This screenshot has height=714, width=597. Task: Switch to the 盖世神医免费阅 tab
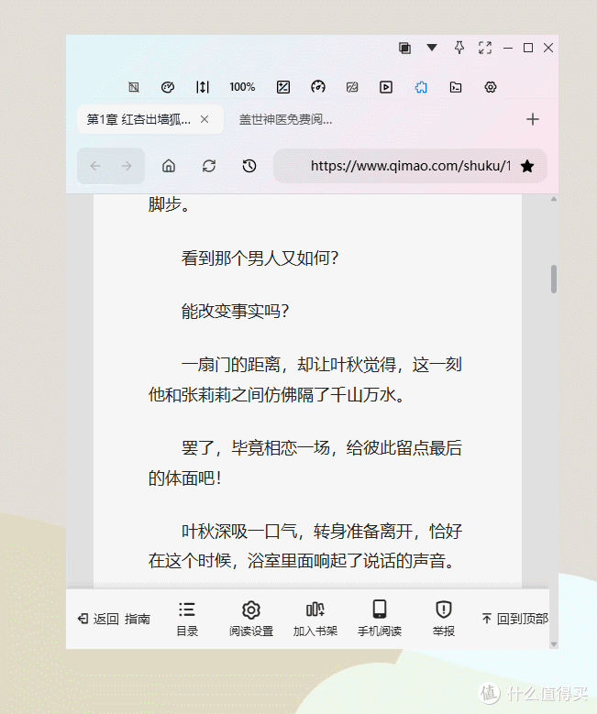click(286, 119)
